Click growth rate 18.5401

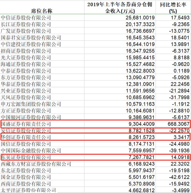pos(180,38)
